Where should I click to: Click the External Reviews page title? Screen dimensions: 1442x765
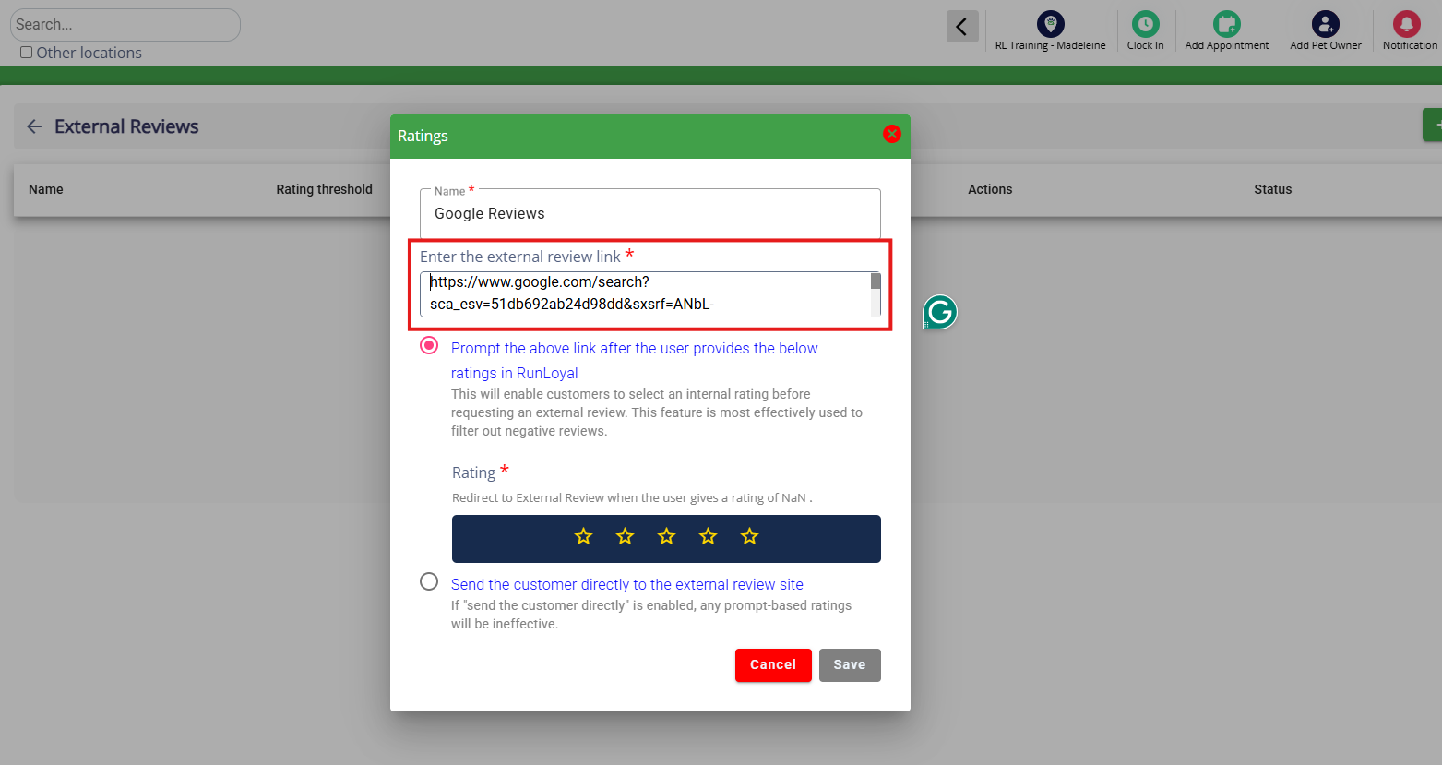126,126
